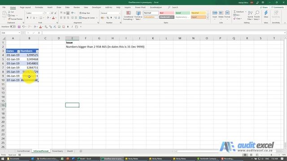Click the Delete cells button

(x=221, y=15)
